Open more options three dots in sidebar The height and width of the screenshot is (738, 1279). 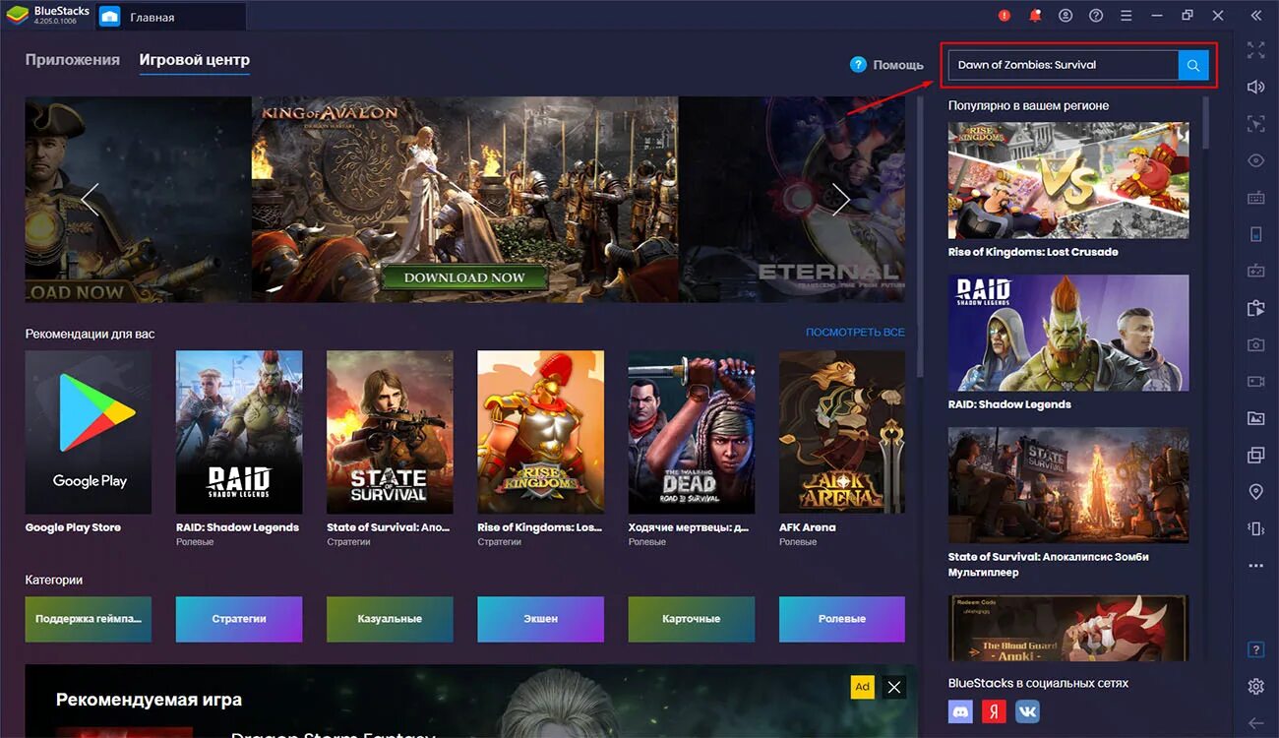pyautogui.click(x=1255, y=566)
